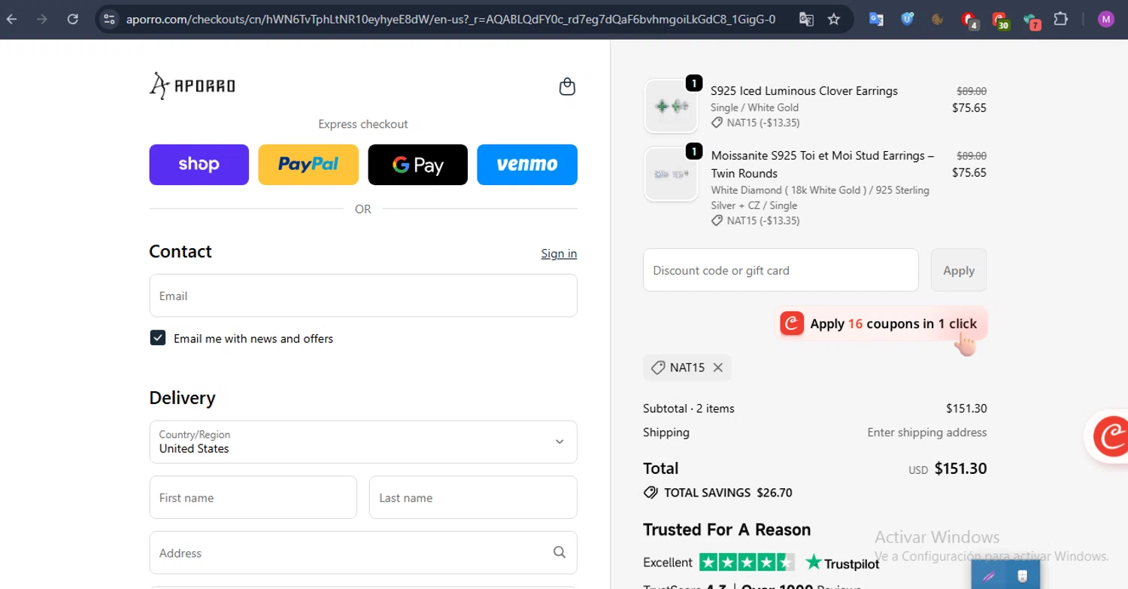Open the red extension with badge 4
Screen dimensions: 1128x589
tap(969, 20)
